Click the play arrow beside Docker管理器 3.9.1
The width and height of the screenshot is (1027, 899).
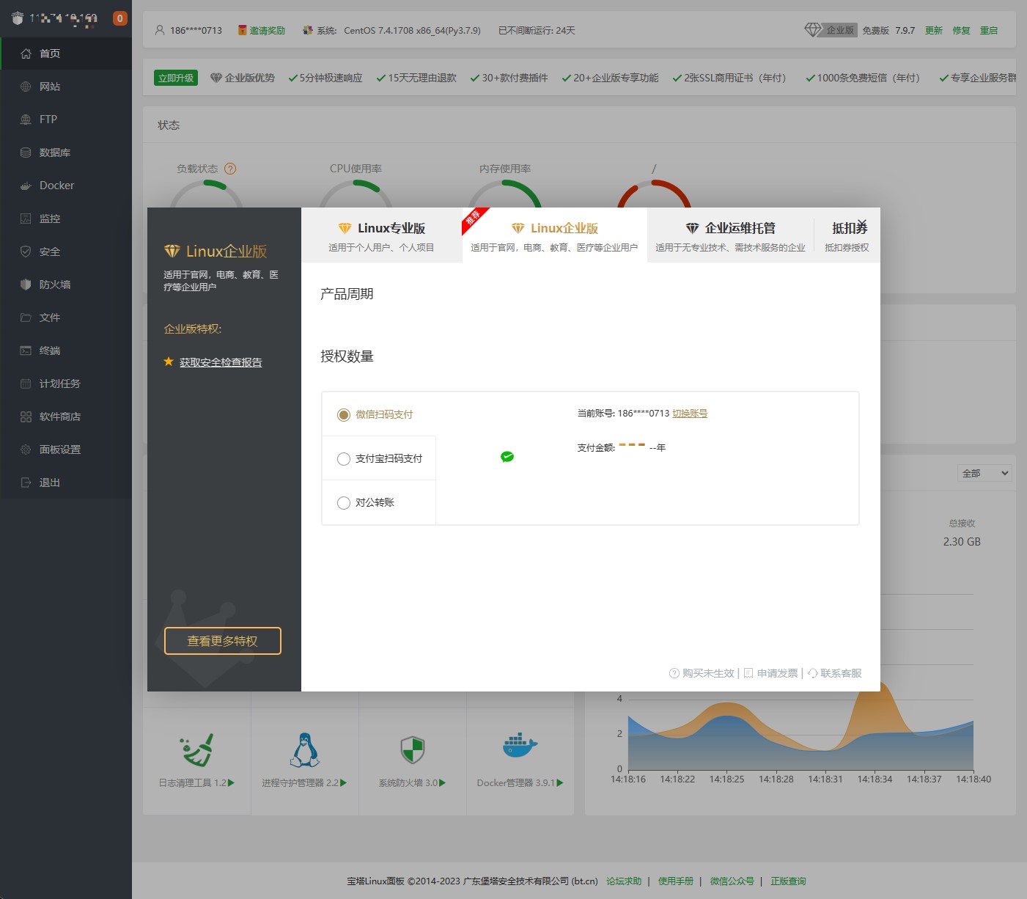click(560, 783)
